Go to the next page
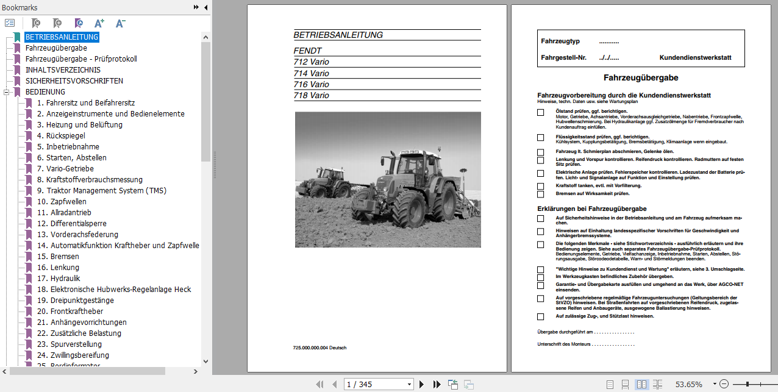This screenshot has height=392, width=778. (421, 384)
